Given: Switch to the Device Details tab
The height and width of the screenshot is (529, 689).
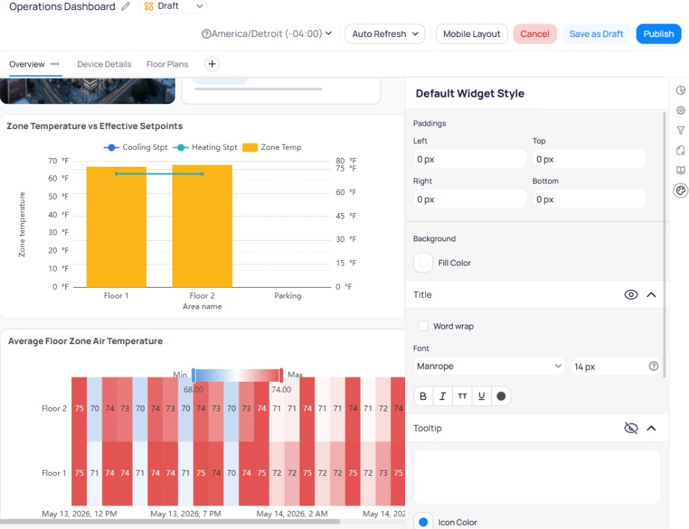Looking at the screenshot, I should [x=104, y=64].
